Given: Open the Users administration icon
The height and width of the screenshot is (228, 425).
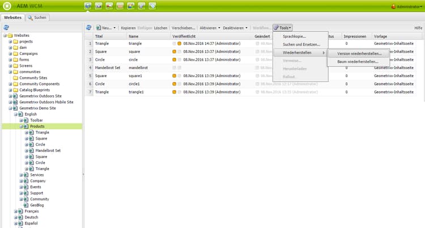Looking at the screenshot, I should coord(131,6).
